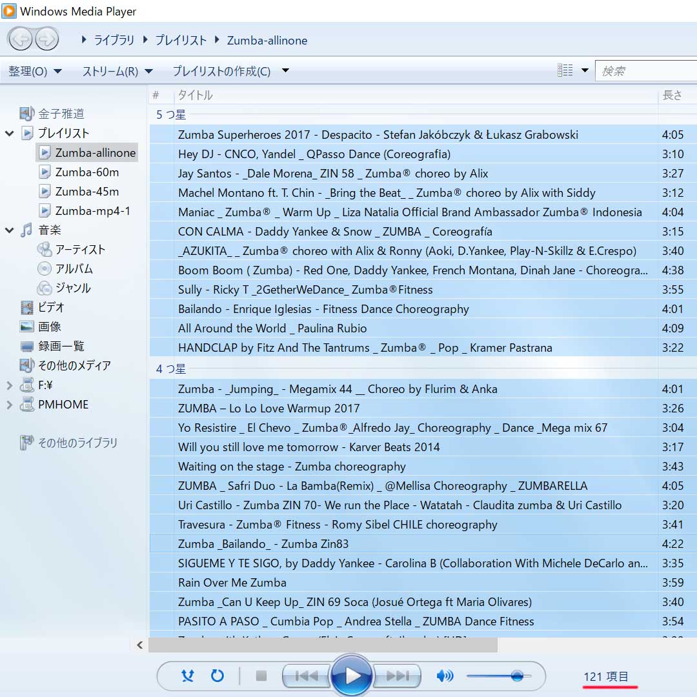Expand the PMHOME node

coord(9,405)
